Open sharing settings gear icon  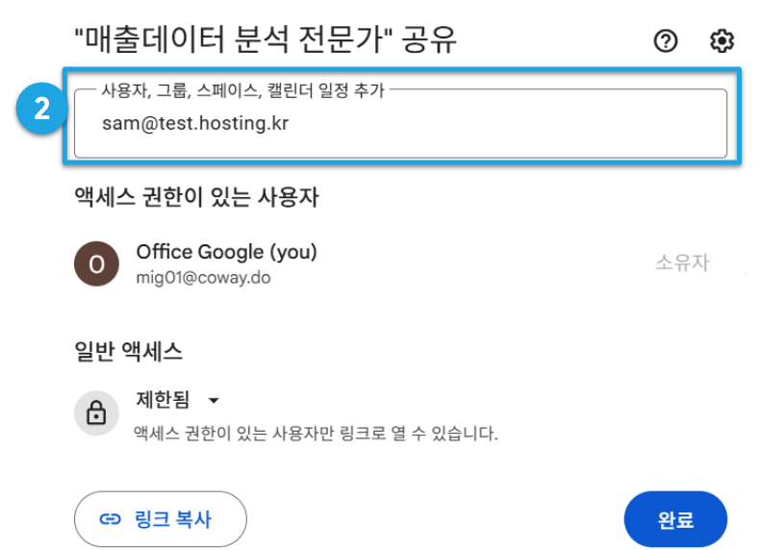point(722,40)
